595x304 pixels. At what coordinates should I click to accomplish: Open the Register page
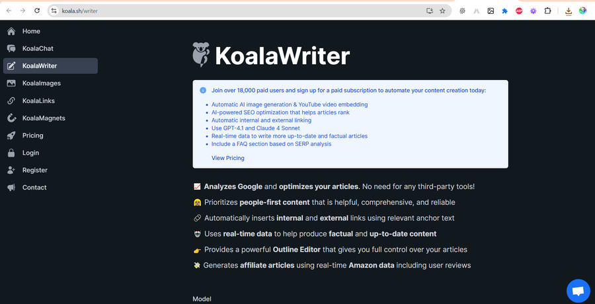[50, 170]
